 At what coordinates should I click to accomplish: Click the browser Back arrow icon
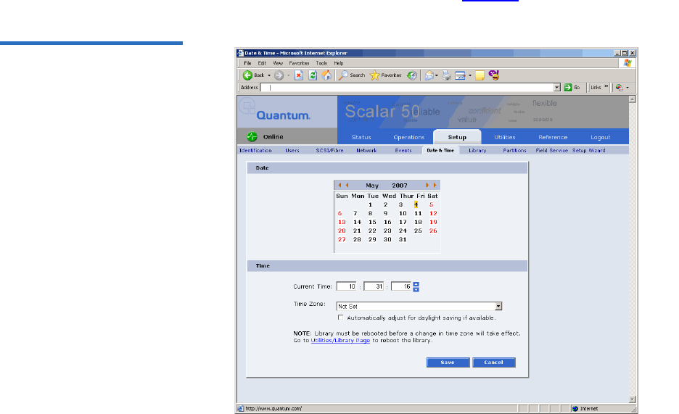pos(247,75)
